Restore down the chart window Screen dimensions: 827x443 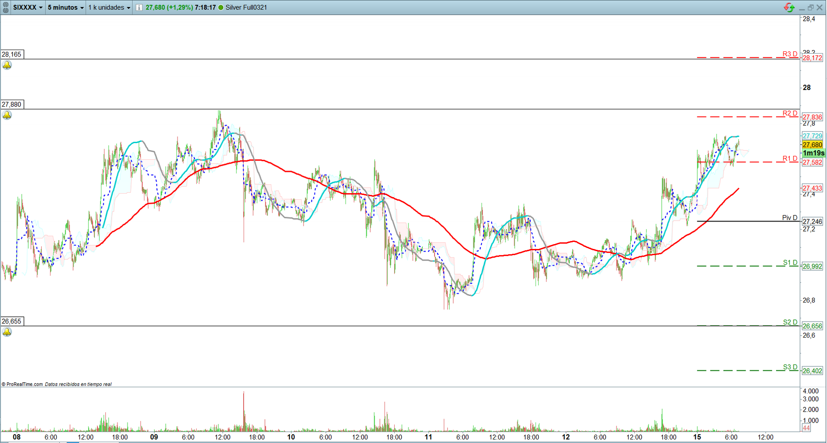811,8
